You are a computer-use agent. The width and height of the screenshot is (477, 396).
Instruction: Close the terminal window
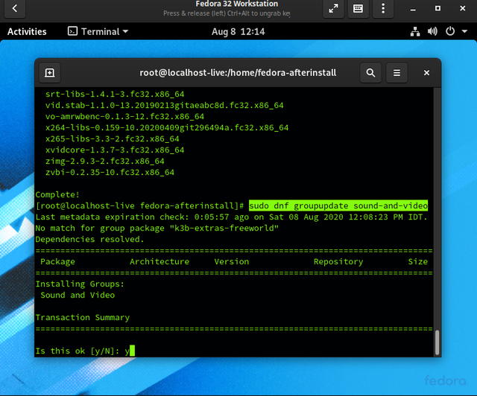[x=426, y=73]
